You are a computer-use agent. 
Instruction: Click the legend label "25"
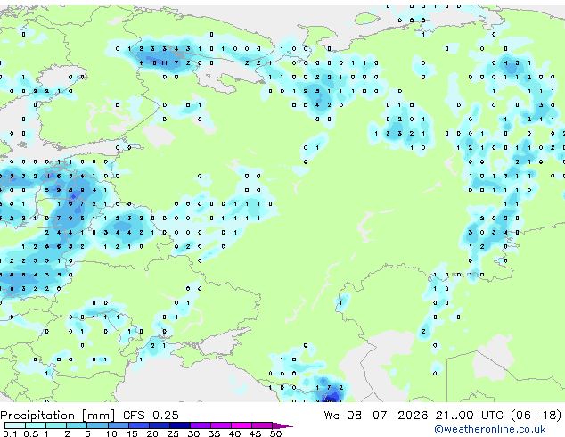tap(173, 433)
